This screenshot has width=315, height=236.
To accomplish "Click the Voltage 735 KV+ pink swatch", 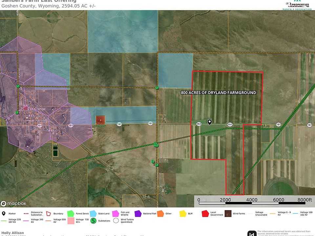I will pyautogui.click(x=71, y=221).
